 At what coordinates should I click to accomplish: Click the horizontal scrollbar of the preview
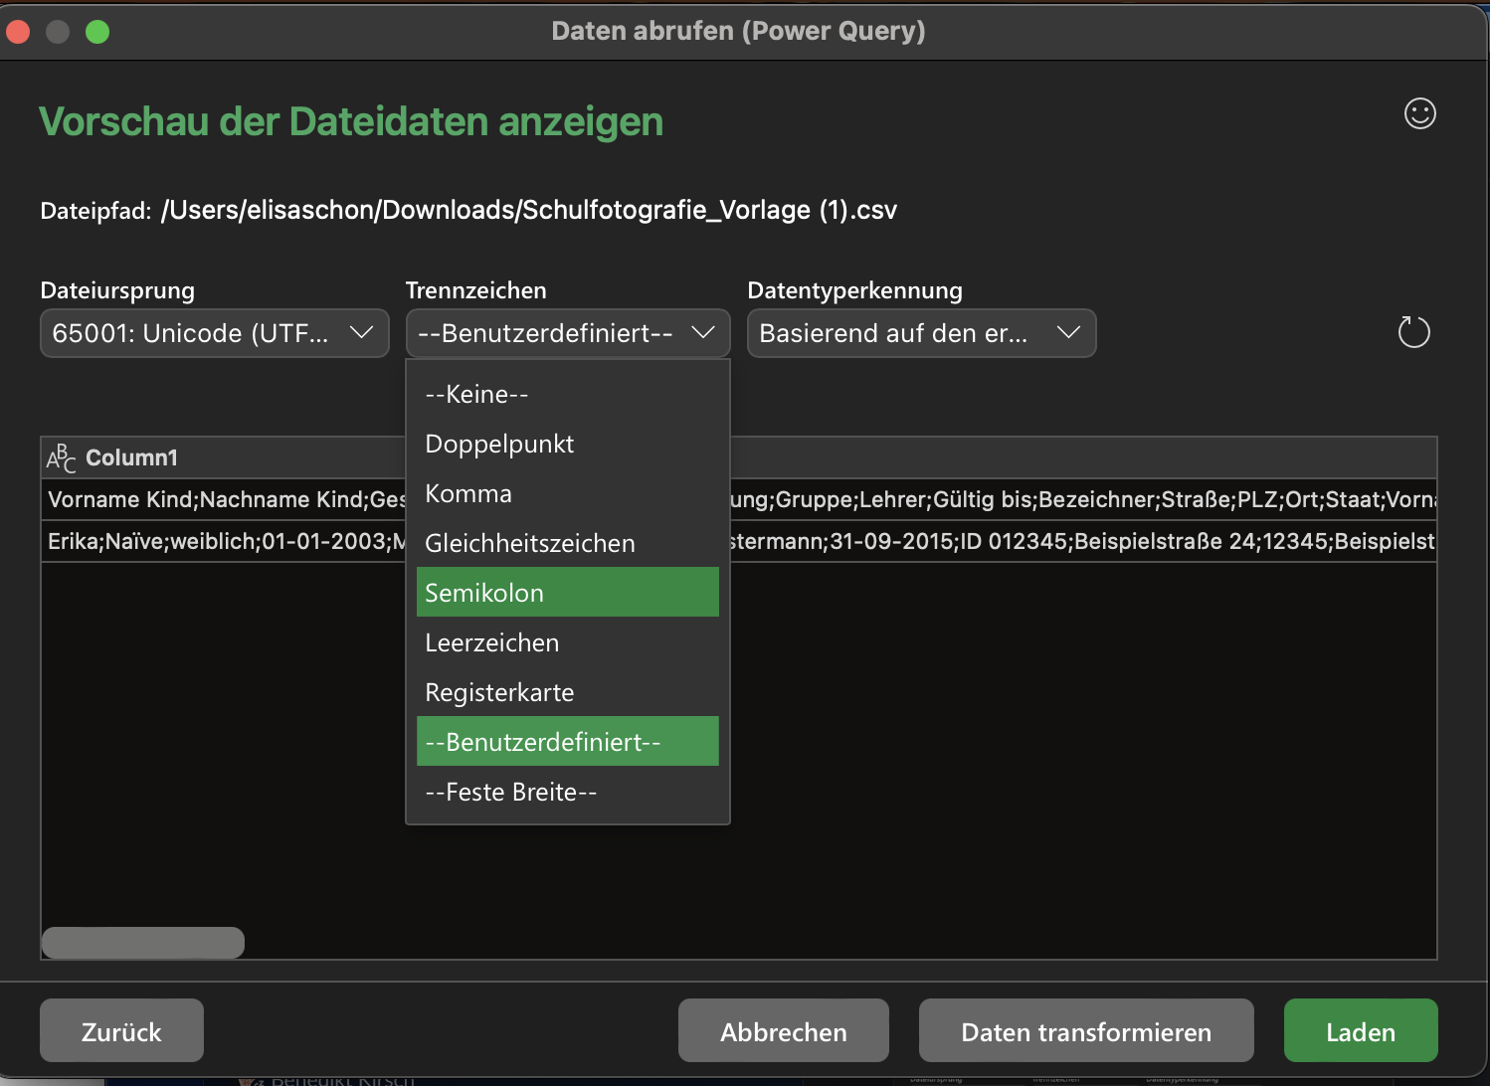click(143, 943)
